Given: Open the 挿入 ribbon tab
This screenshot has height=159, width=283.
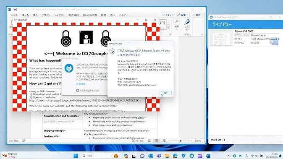Looking at the screenshot, I should click(x=35, y=15).
